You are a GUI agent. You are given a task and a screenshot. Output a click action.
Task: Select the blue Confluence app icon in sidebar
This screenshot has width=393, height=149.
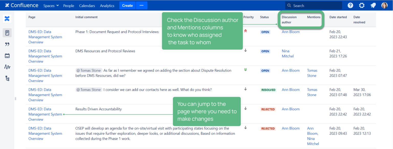tap(7, 18)
